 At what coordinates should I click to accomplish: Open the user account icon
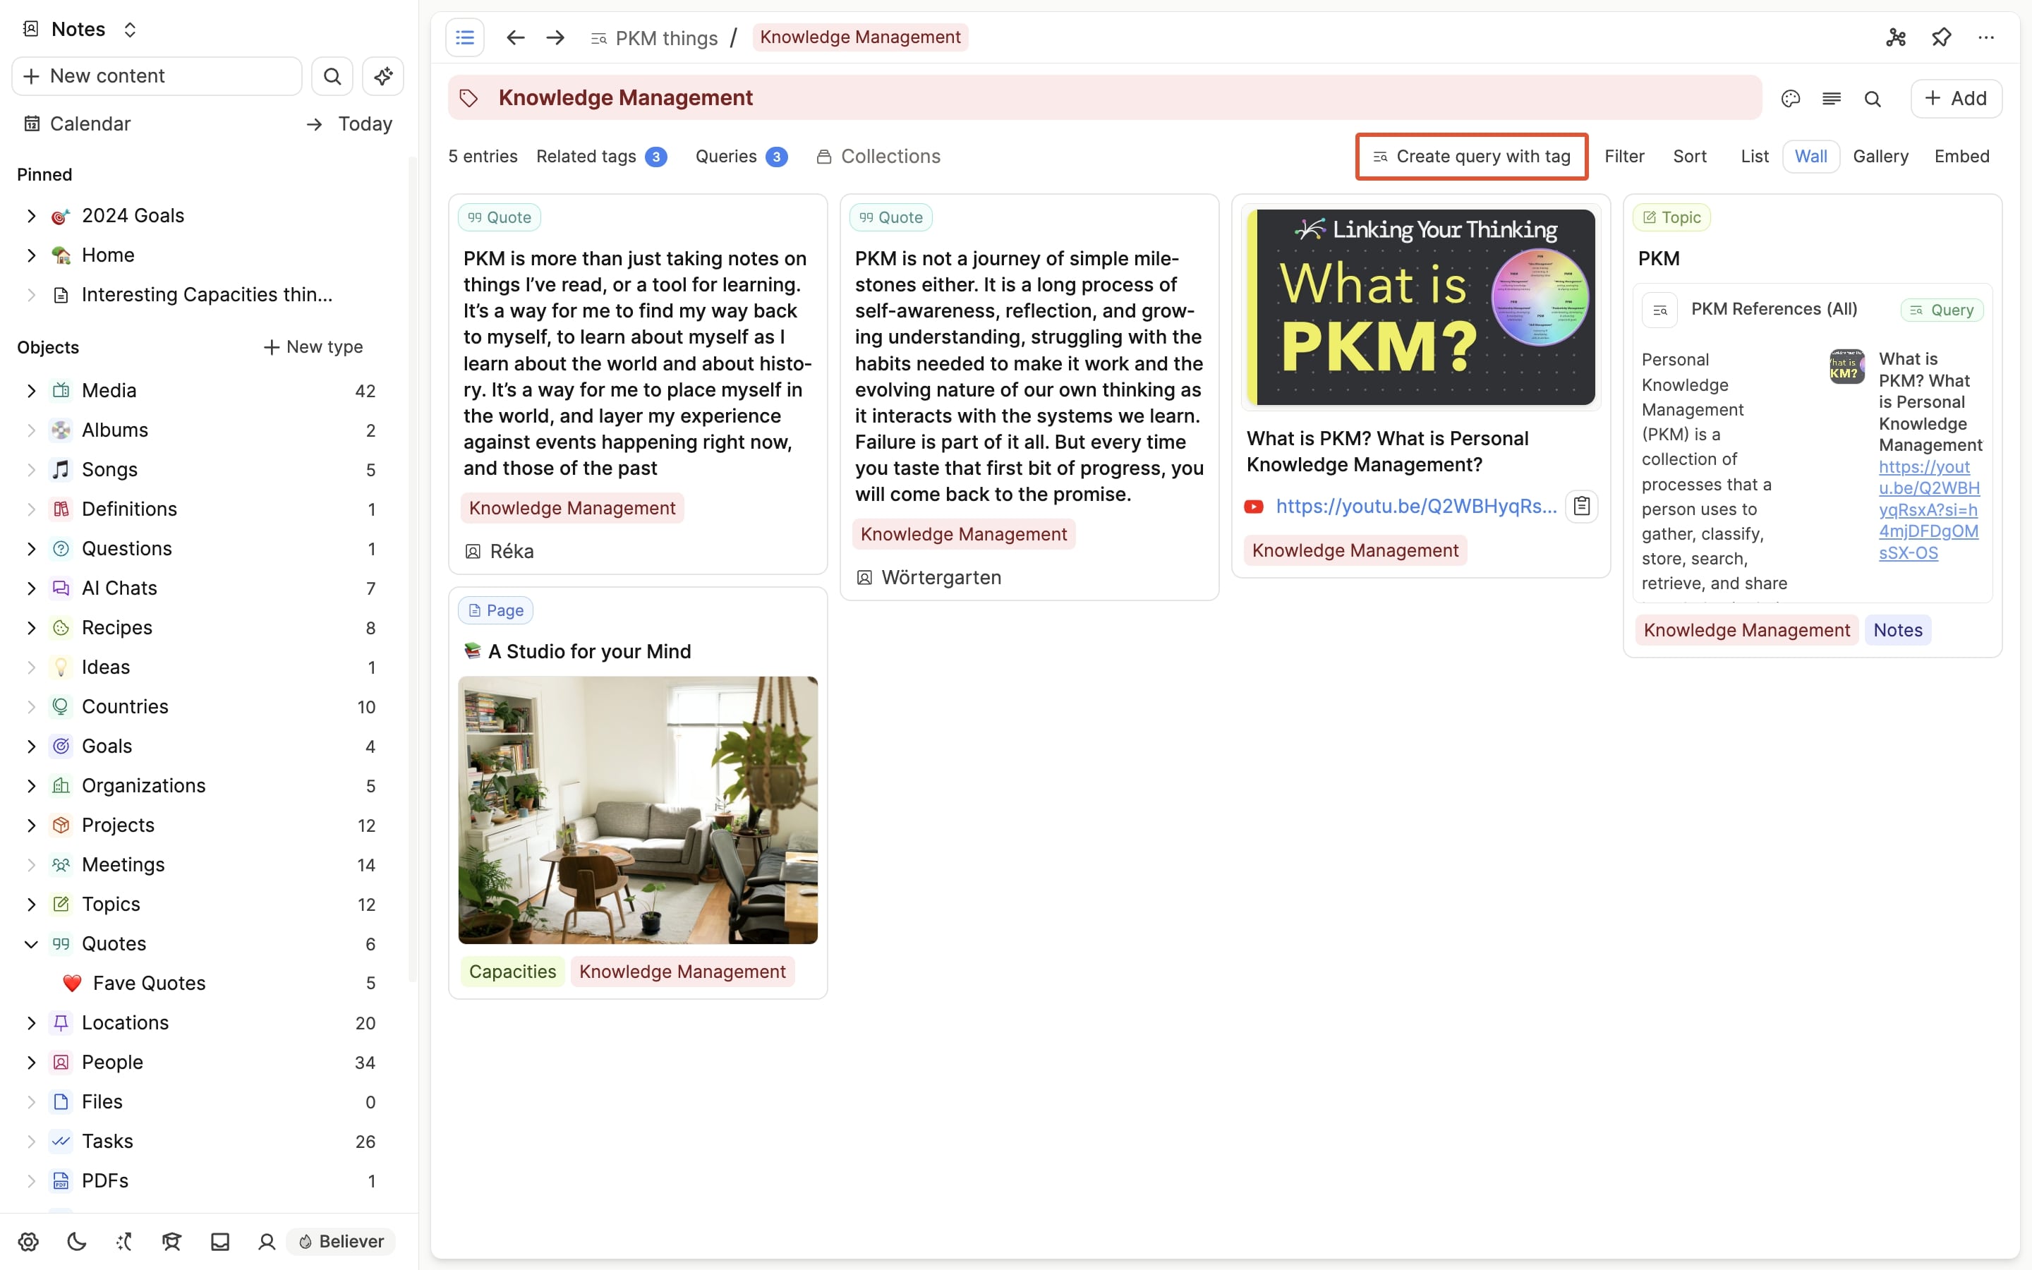pyautogui.click(x=267, y=1242)
